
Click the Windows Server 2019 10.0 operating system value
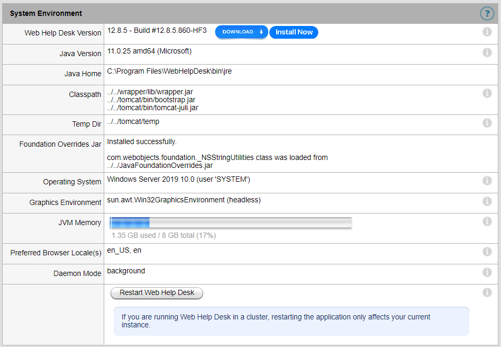pos(179,180)
